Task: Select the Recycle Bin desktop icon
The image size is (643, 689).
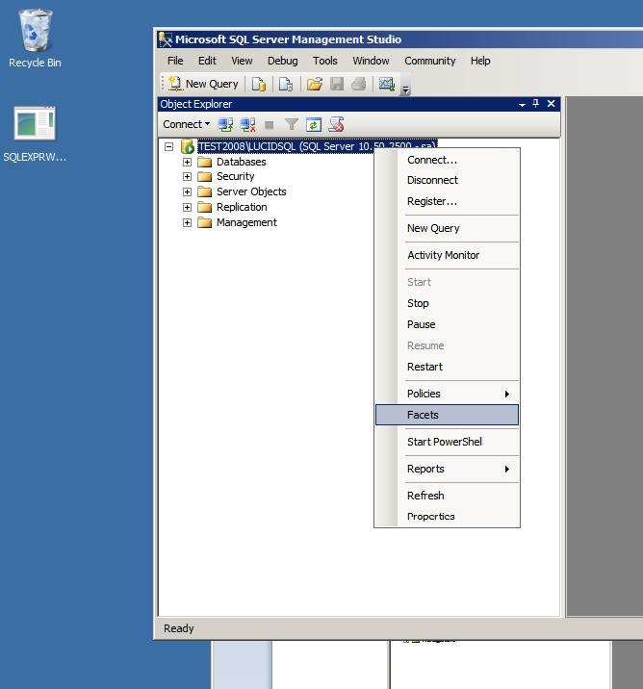Action: [35, 38]
